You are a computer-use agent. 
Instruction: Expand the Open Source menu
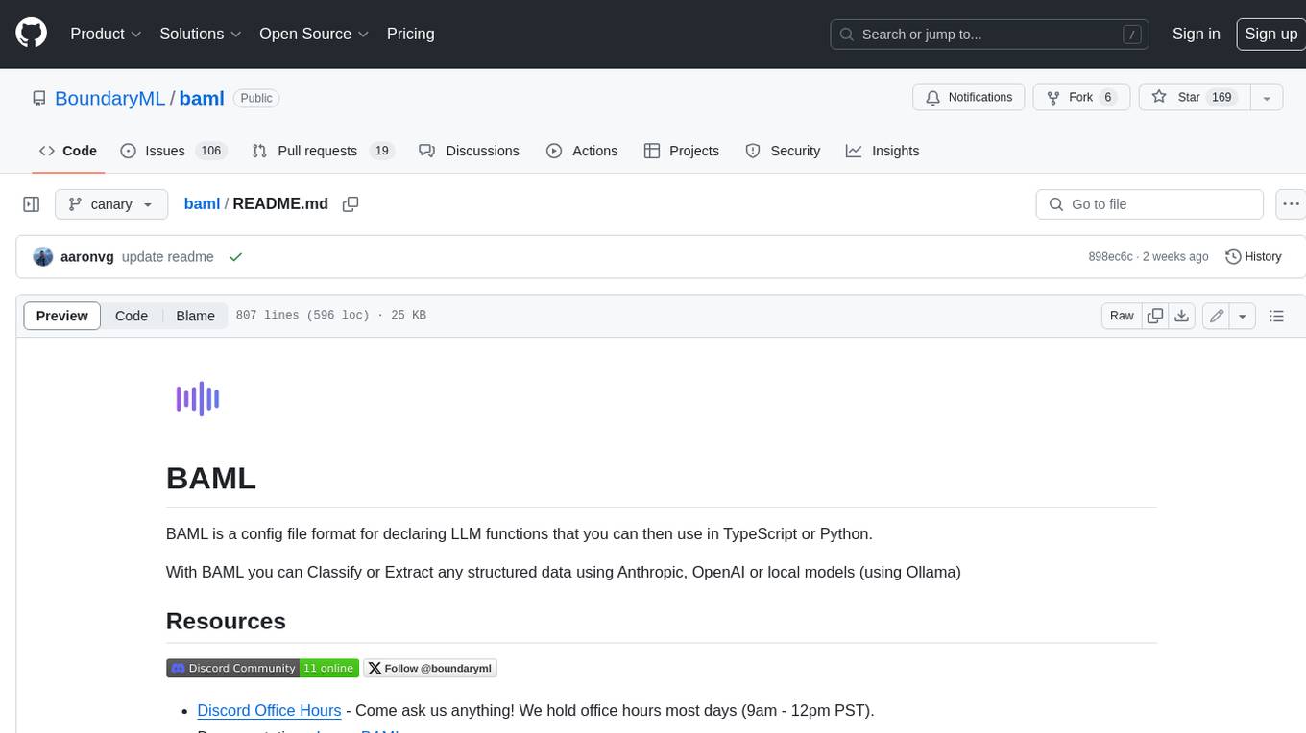(x=314, y=34)
